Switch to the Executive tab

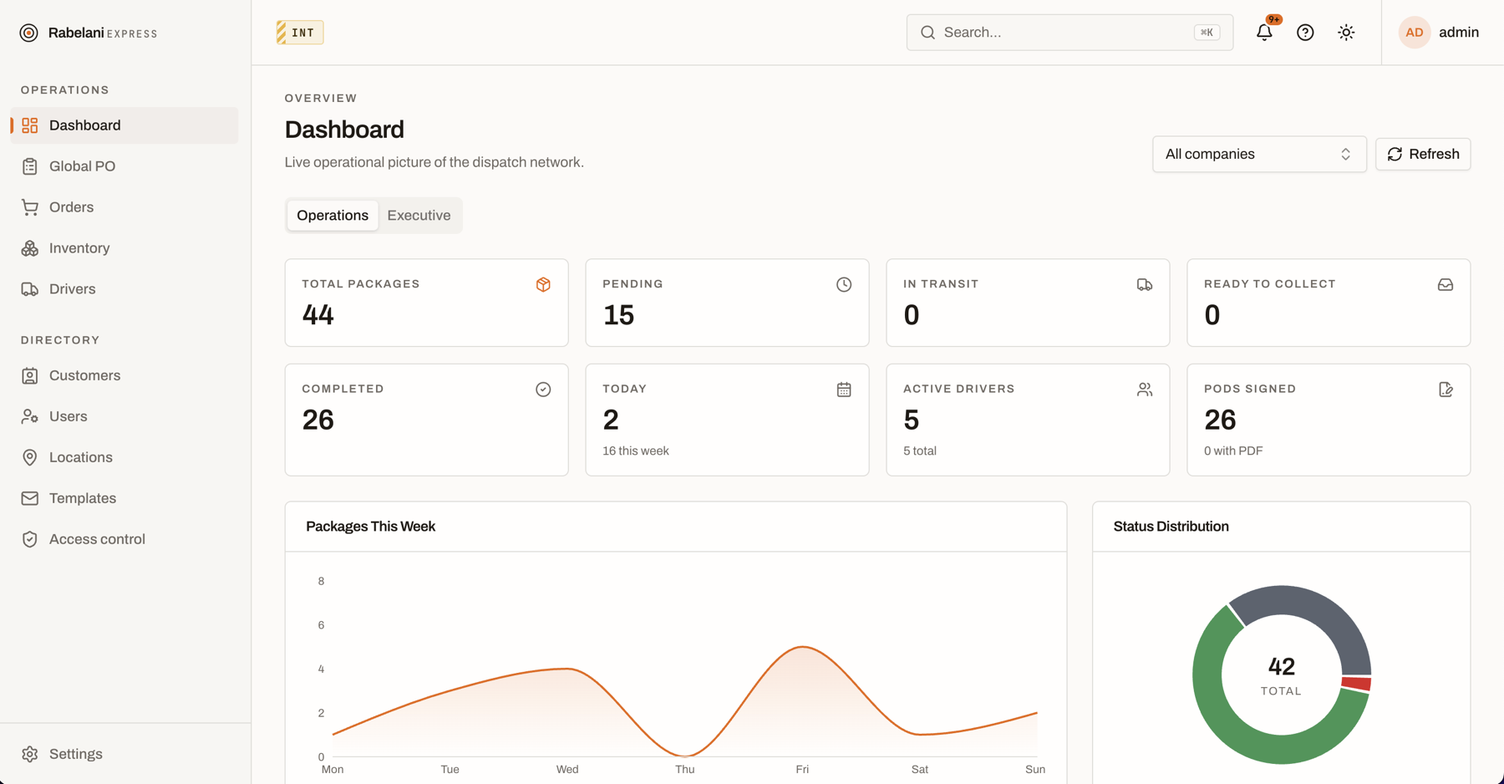click(419, 216)
